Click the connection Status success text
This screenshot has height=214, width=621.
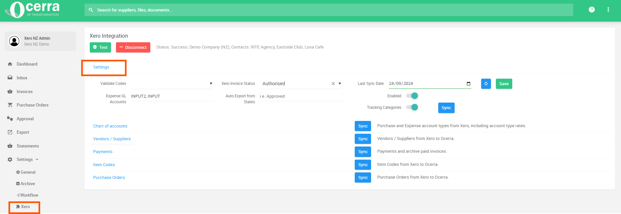[240, 47]
